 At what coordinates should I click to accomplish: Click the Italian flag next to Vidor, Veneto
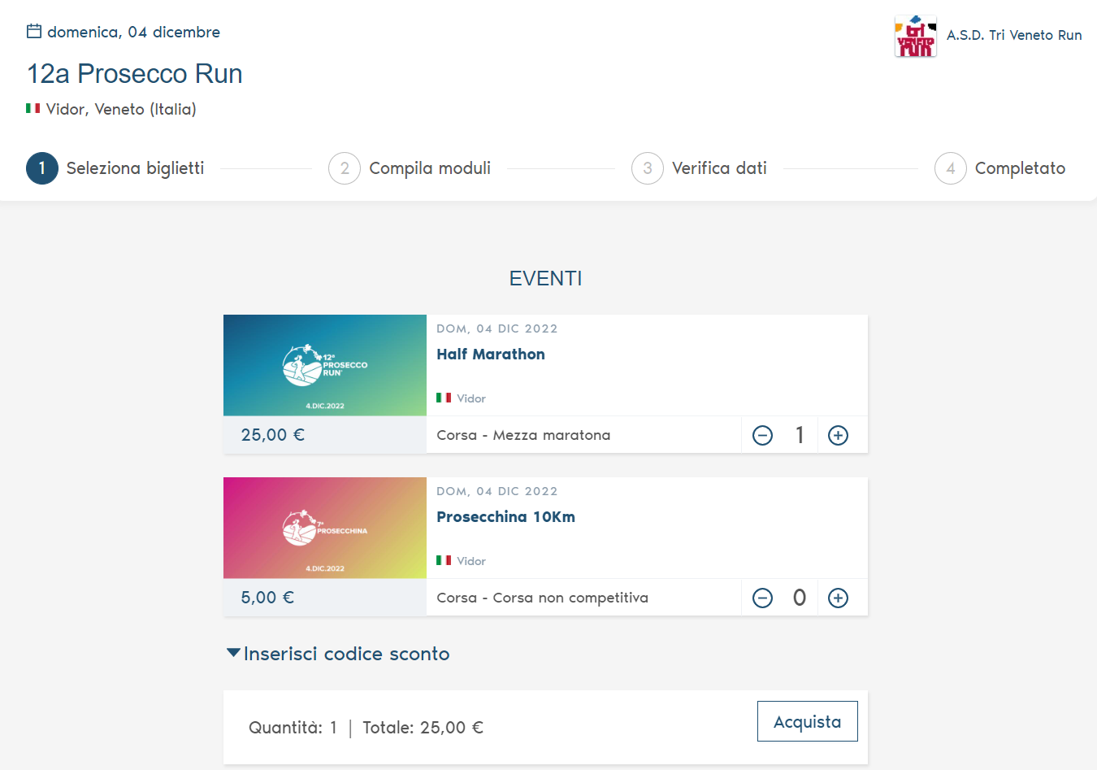[x=33, y=108]
